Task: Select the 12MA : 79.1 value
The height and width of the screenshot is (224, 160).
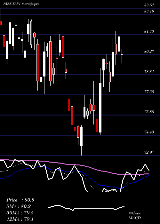Action: [20, 219]
